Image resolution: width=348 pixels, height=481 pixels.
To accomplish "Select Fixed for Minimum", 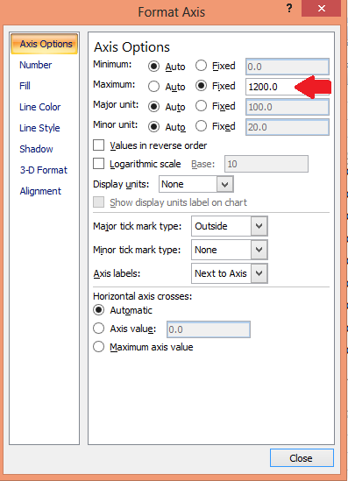I will tap(201, 66).
